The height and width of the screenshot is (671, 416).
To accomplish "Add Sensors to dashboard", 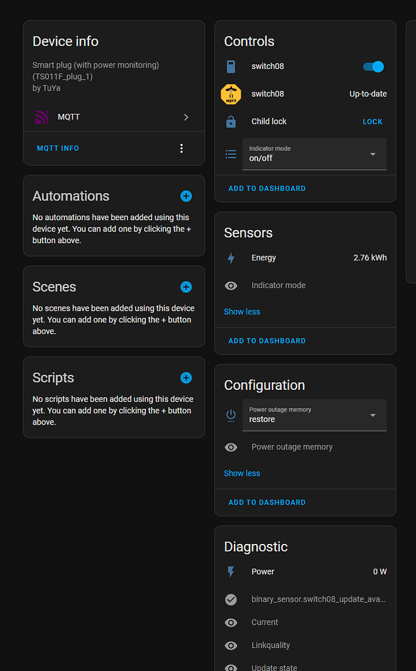I will click(x=267, y=341).
